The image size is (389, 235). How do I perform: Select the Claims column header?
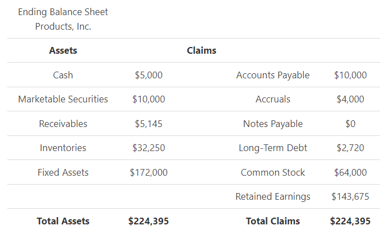coord(201,50)
